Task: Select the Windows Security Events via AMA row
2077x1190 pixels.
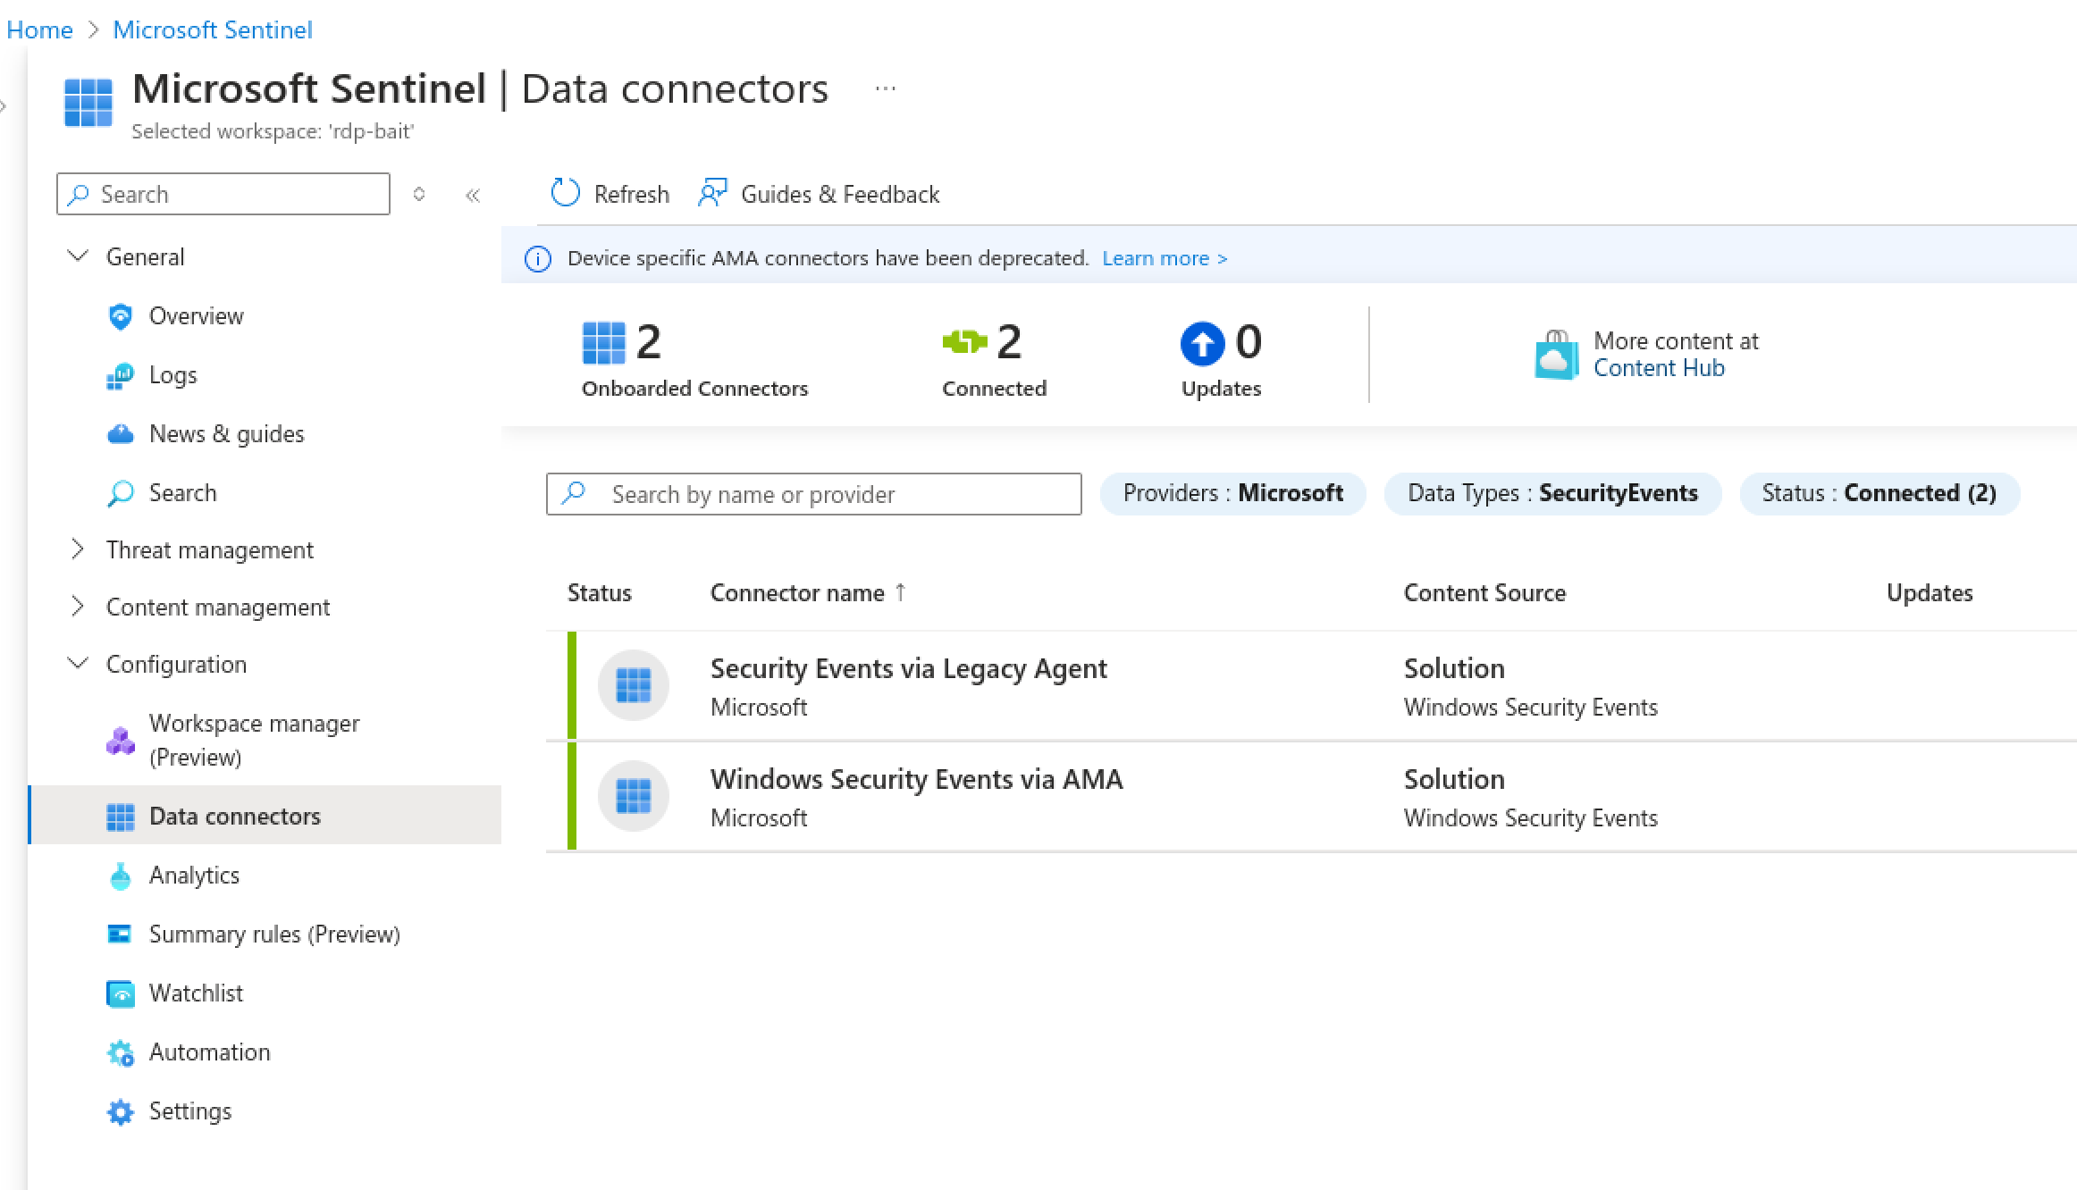Action: tap(1311, 797)
